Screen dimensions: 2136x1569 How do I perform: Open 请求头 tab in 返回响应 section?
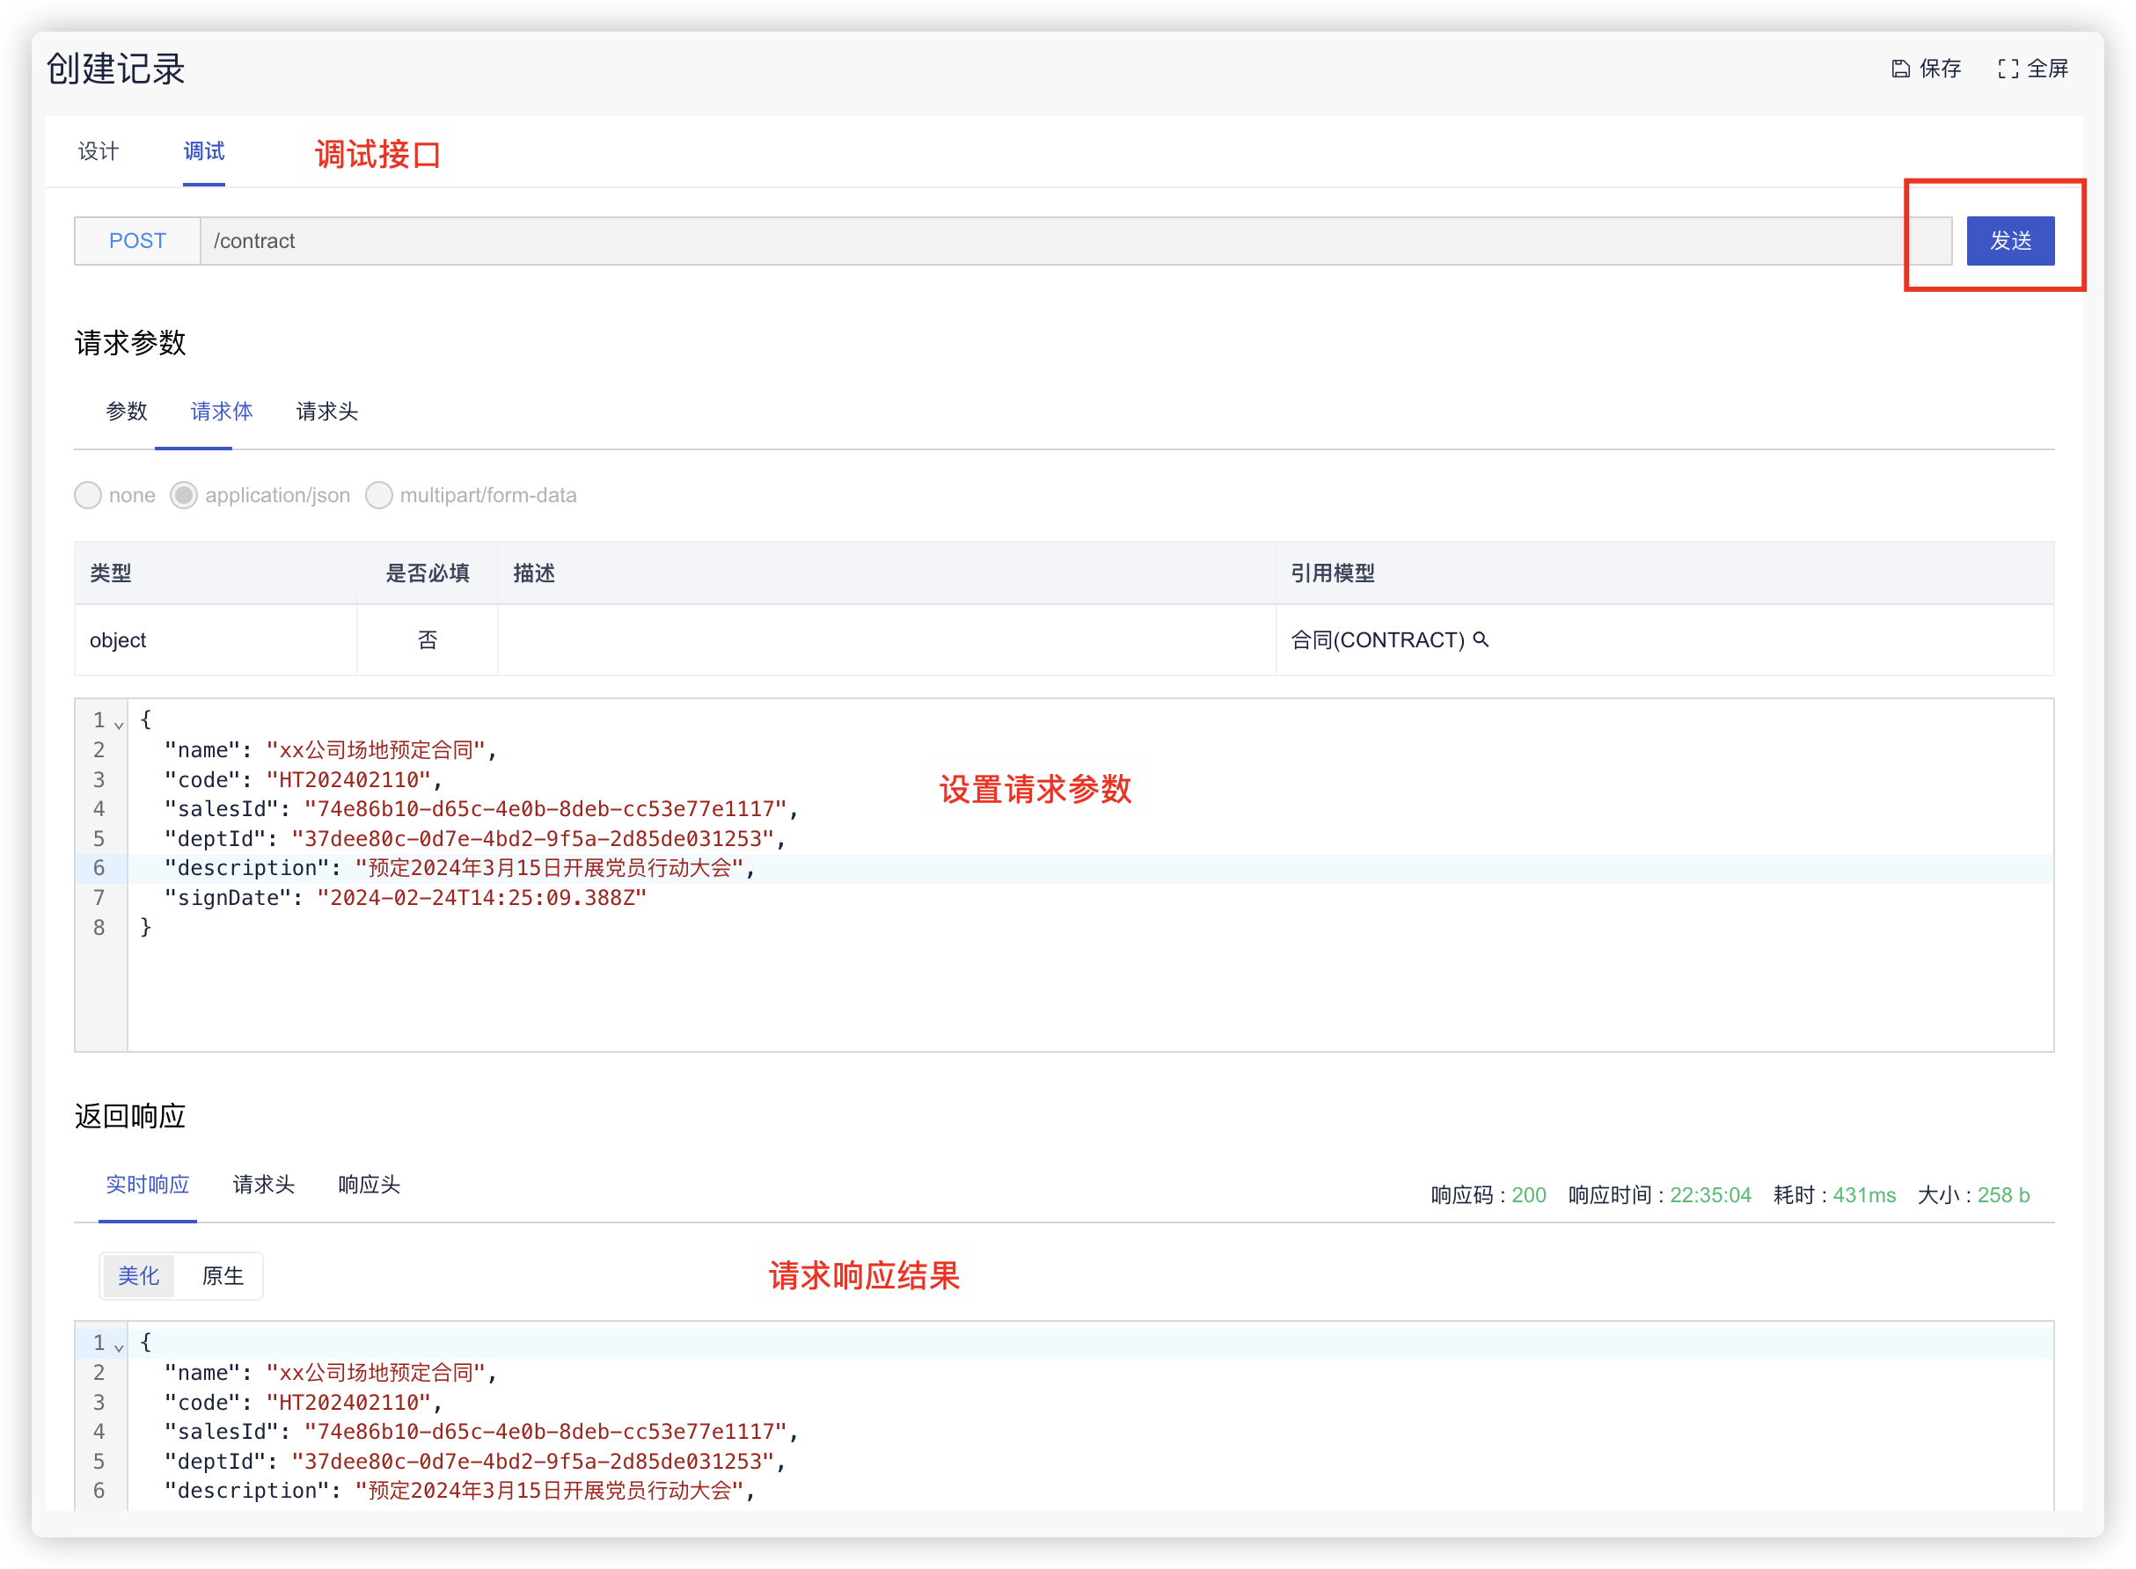[263, 1185]
